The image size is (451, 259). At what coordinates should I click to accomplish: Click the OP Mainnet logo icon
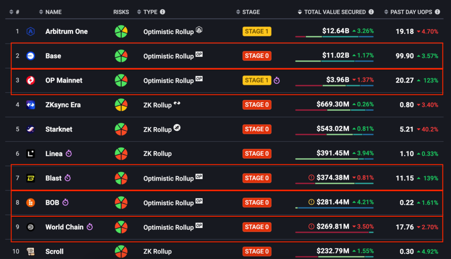point(30,80)
